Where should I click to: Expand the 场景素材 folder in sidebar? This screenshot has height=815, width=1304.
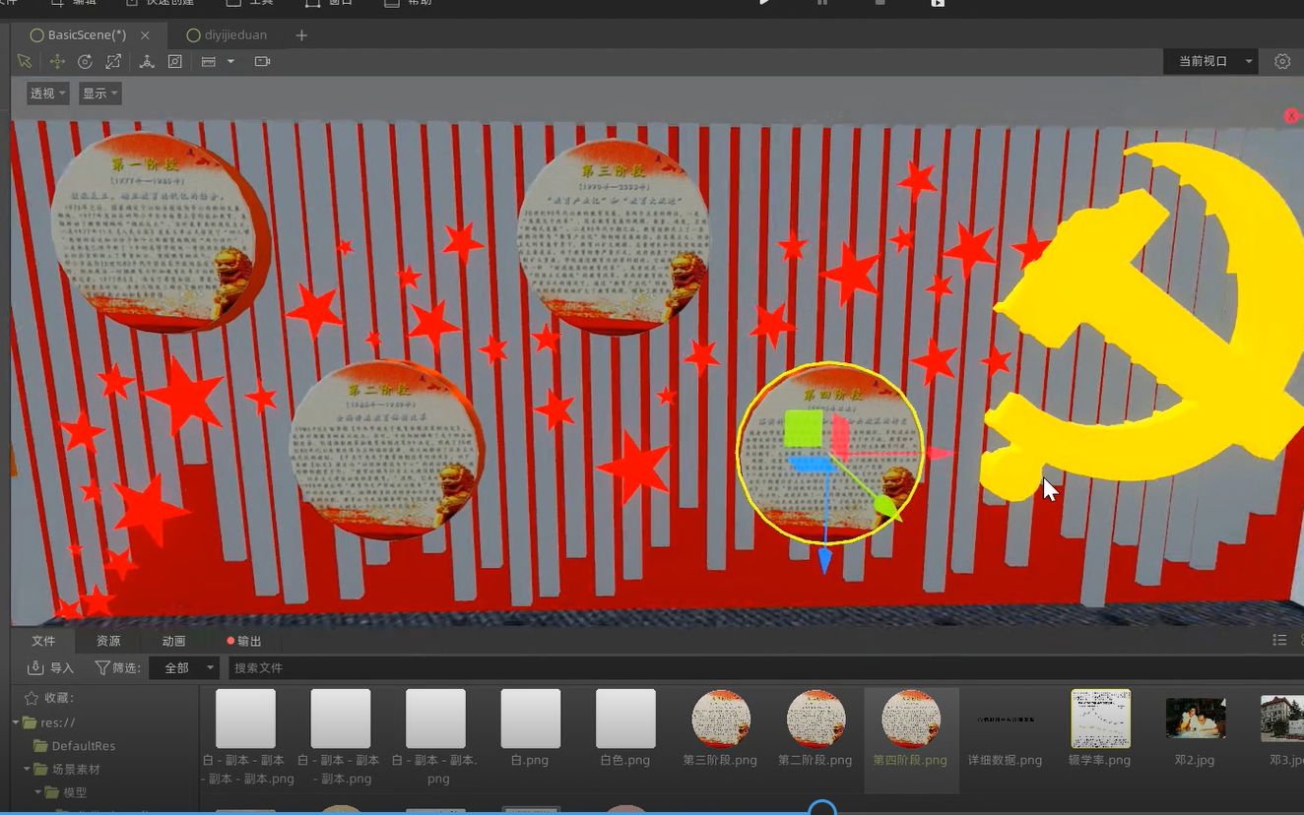pos(29,769)
